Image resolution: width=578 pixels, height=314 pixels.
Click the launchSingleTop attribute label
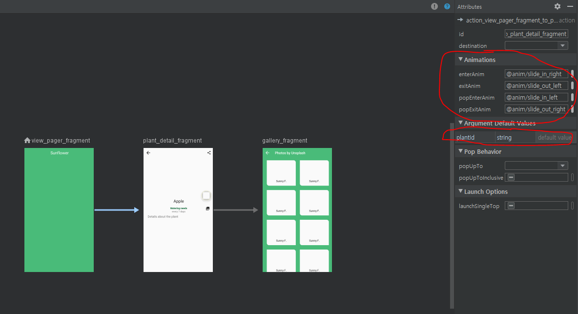click(479, 206)
